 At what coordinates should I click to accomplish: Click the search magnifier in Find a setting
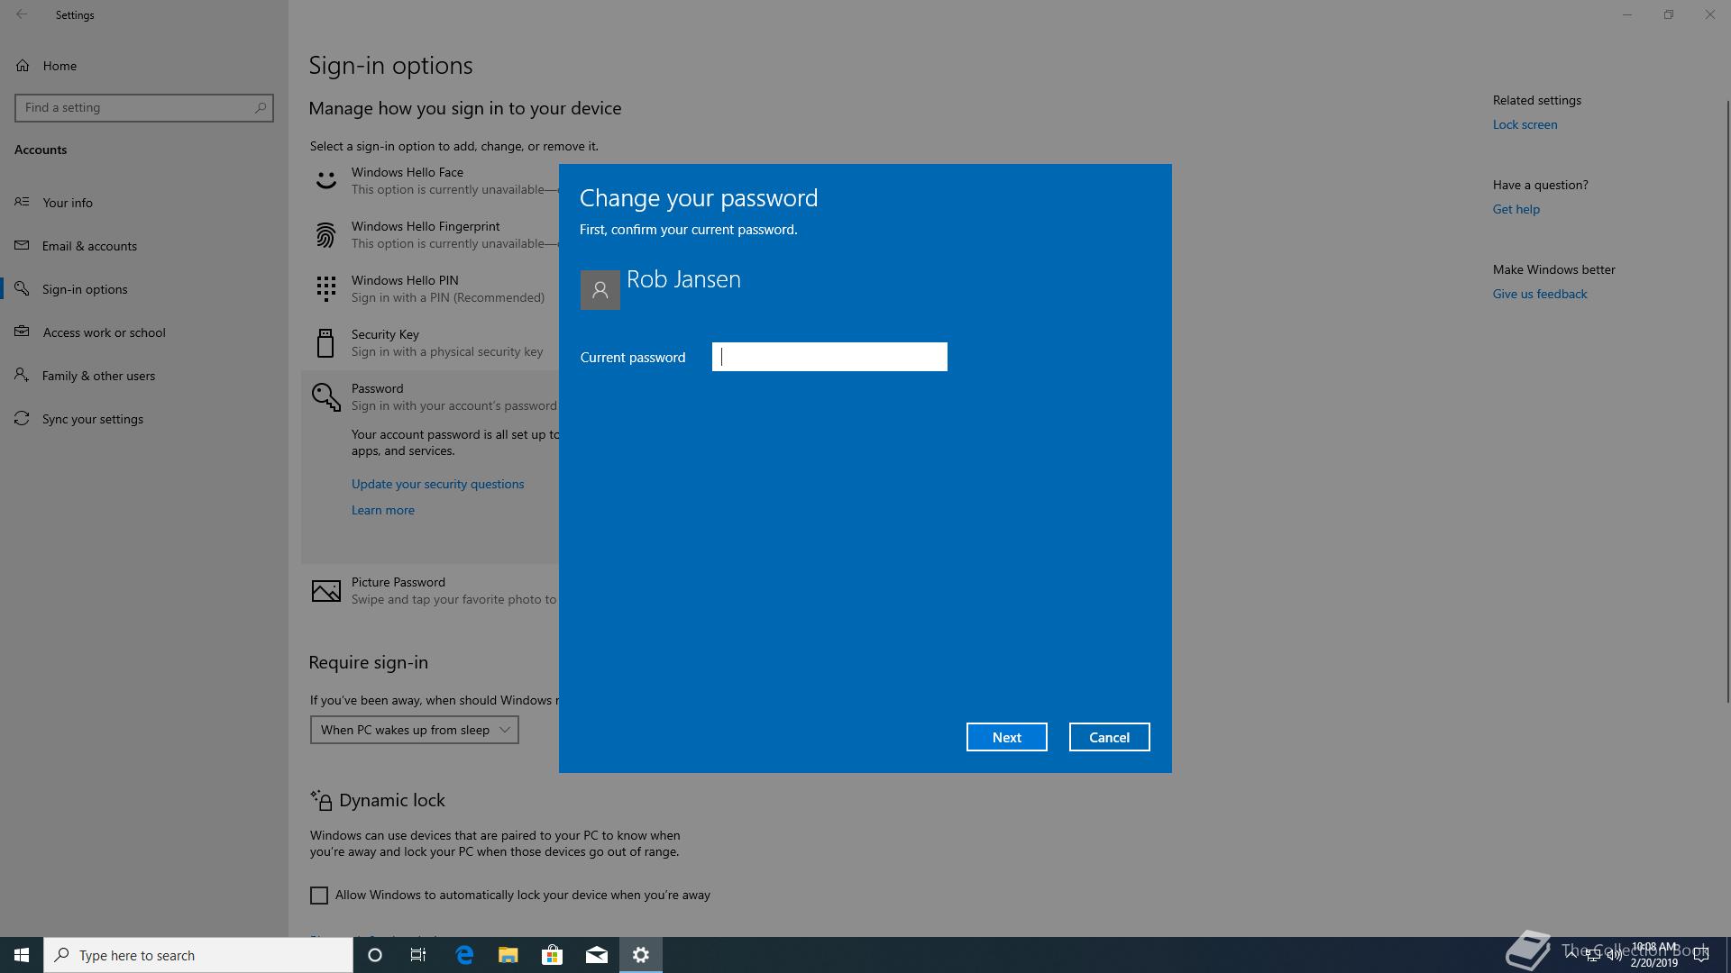[x=261, y=107]
